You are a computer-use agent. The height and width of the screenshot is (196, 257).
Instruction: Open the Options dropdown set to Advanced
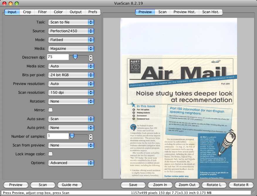click(71, 163)
